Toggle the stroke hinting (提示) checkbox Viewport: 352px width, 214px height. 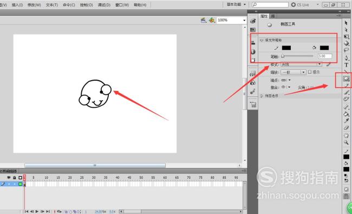(310, 72)
